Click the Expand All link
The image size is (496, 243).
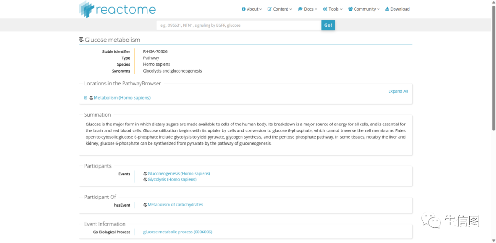pyautogui.click(x=398, y=91)
